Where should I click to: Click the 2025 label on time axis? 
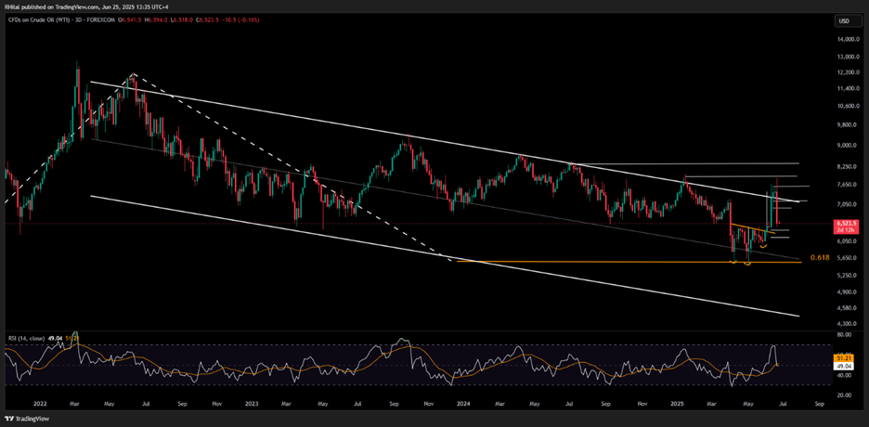click(677, 405)
